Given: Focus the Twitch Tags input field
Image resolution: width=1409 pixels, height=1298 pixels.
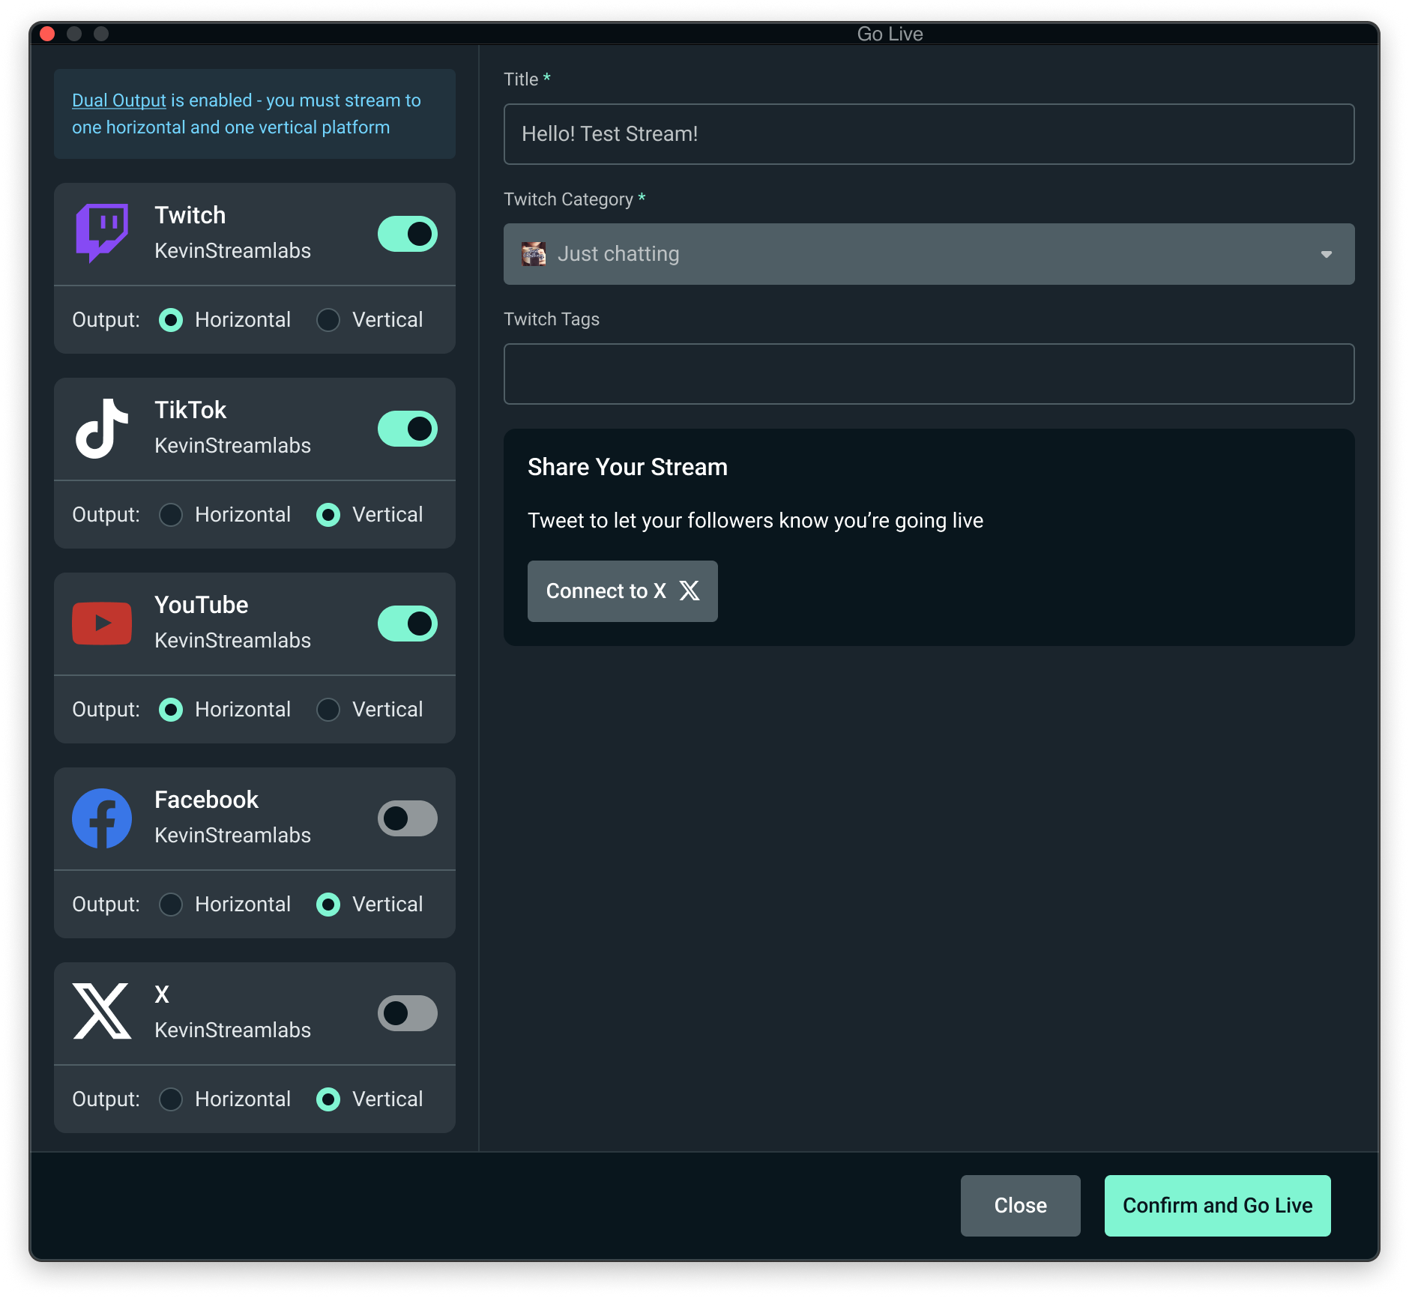Looking at the screenshot, I should tap(929, 374).
